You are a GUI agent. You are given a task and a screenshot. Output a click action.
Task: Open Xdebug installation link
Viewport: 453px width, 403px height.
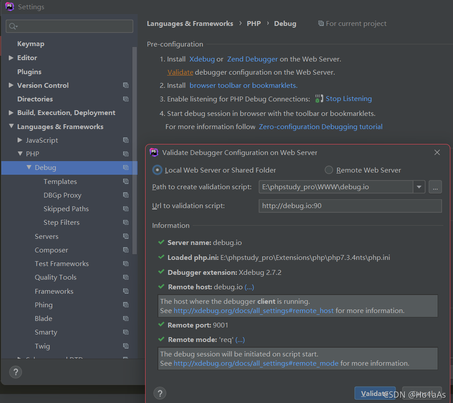(x=202, y=59)
